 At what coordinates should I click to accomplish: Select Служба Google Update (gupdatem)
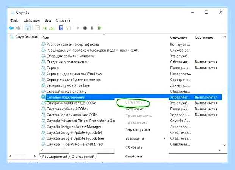pos(76,139)
